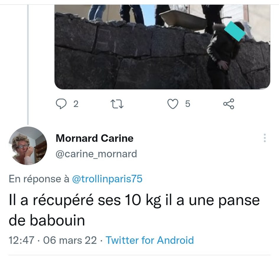Click the 'En réponse à' label
The image size is (279, 257).
pos(39,179)
